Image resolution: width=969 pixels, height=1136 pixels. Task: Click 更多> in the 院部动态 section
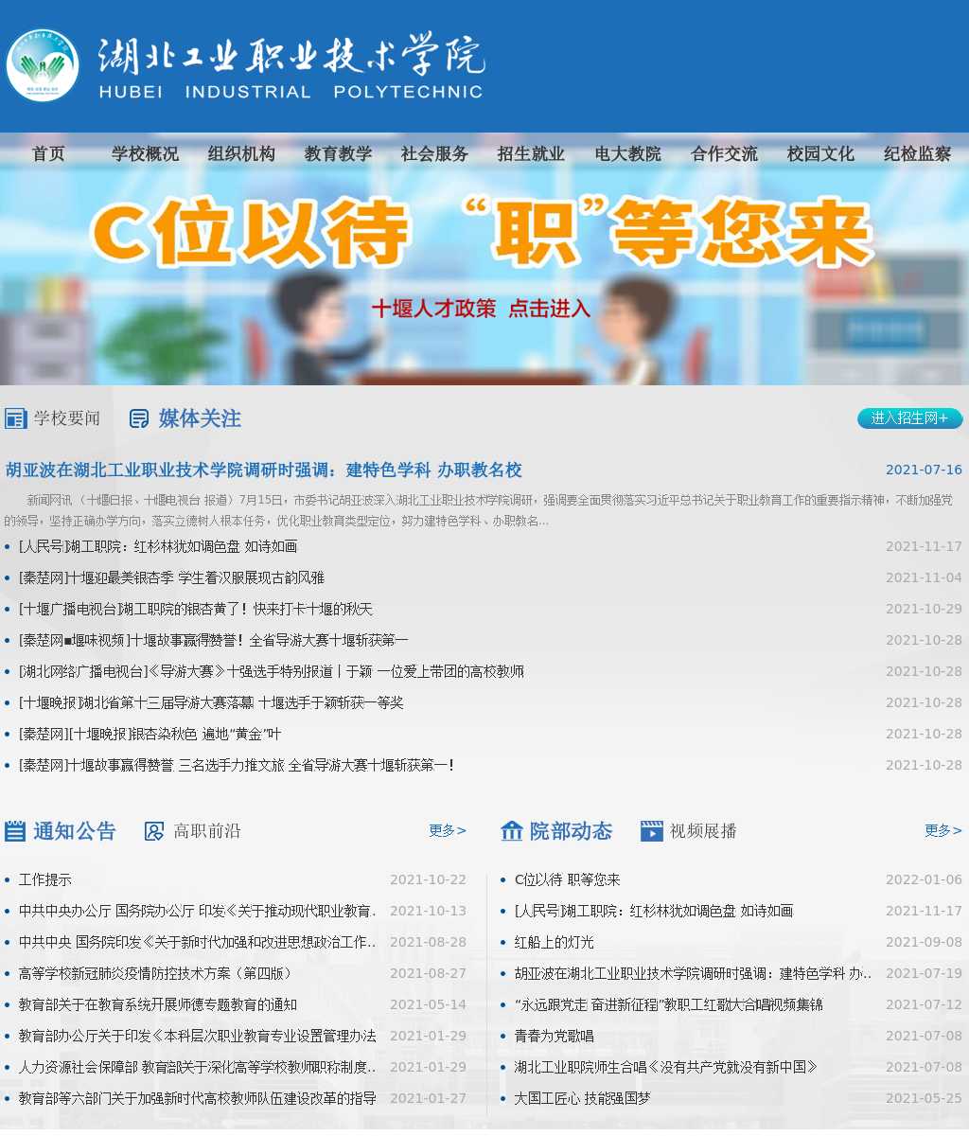tap(943, 830)
